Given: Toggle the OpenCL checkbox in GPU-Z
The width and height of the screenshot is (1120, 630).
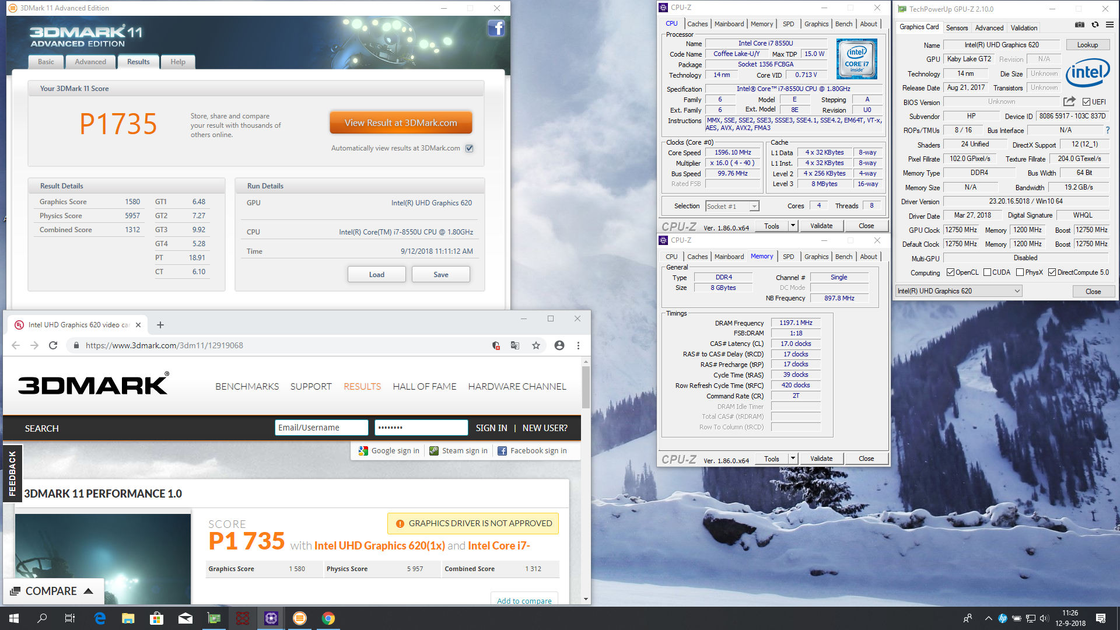Looking at the screenshot, I should pyautogui.click(x=950, y=272).
